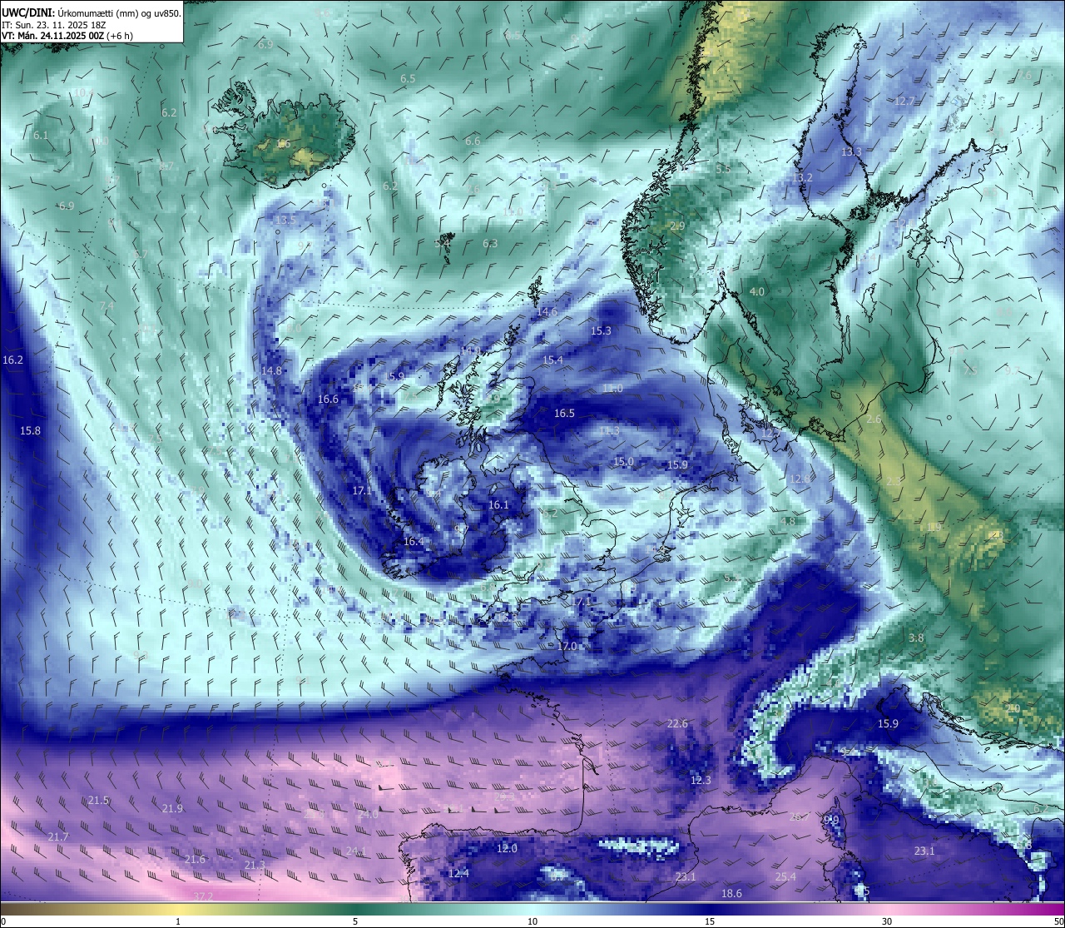Image resolution: width=1065 pixels, height=928 pixels.
Task: Click the value label '22.6' over southern France
Action: click(x=677, y=724)
